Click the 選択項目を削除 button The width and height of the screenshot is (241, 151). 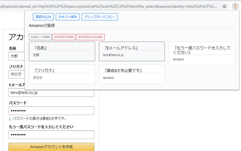64,37
